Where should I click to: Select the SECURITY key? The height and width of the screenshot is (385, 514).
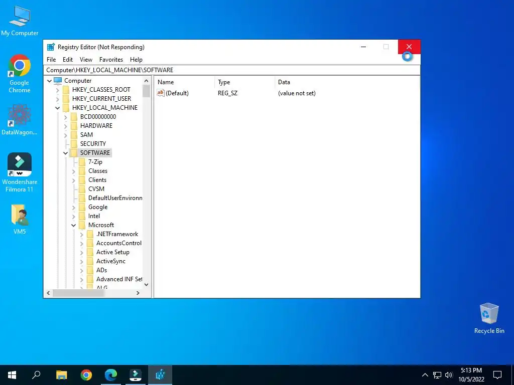click(x=93, y=144)
